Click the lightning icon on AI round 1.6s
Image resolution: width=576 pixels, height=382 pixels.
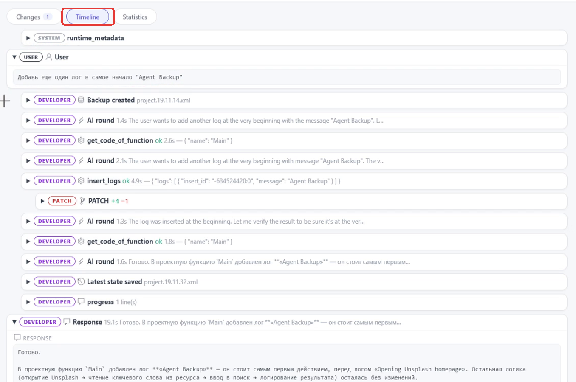pos(81,261)
